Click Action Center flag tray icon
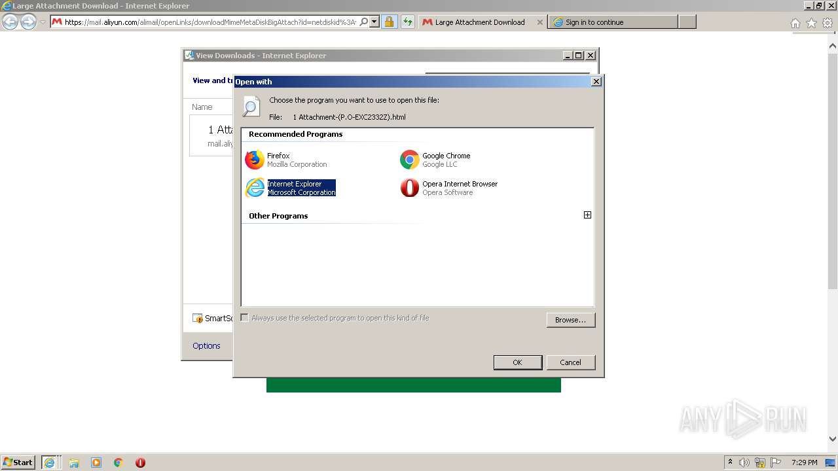 click(x=776, y=462)
